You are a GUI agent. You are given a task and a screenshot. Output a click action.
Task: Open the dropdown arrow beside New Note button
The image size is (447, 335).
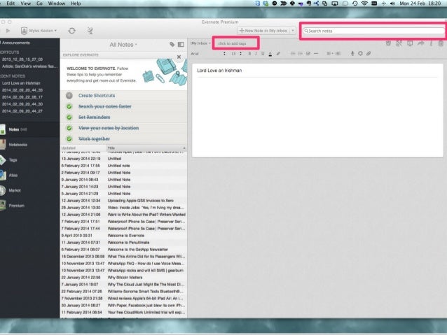[293, 31]
